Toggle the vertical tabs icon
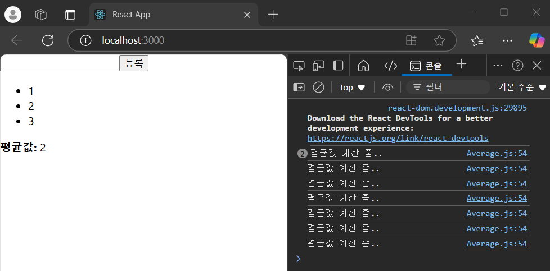Image resolution: width=550 pixels, height=271 pixels. 70,15
